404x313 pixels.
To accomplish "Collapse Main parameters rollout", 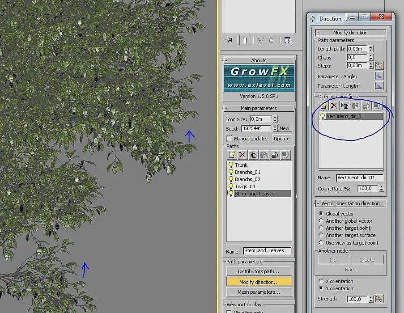I will [259, 108].
